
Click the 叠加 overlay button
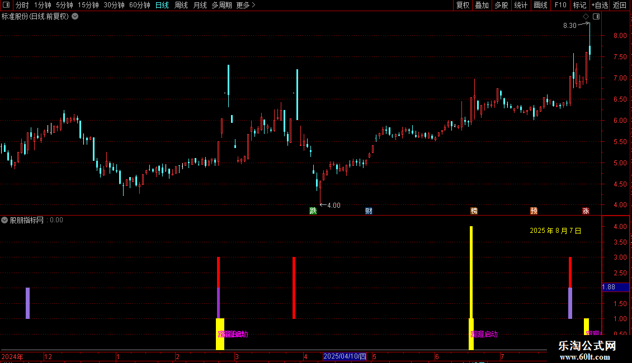point(482,5)
